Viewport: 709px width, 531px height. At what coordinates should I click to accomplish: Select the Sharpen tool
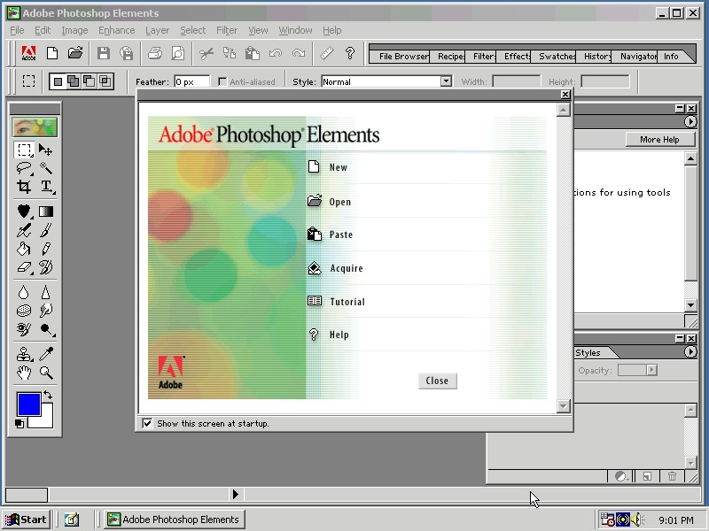[46, 292]
